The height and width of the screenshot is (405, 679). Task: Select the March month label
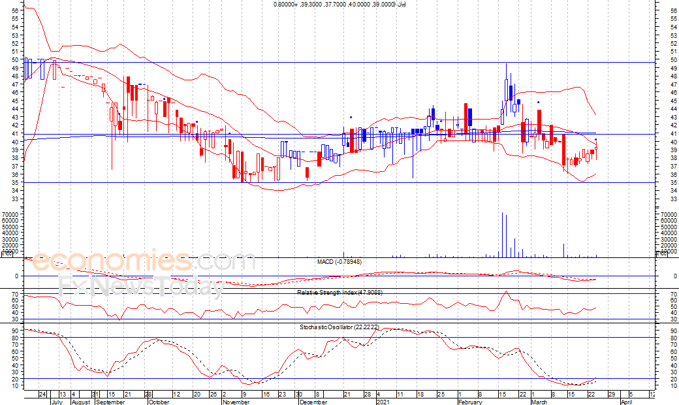[x=539, y=402]
